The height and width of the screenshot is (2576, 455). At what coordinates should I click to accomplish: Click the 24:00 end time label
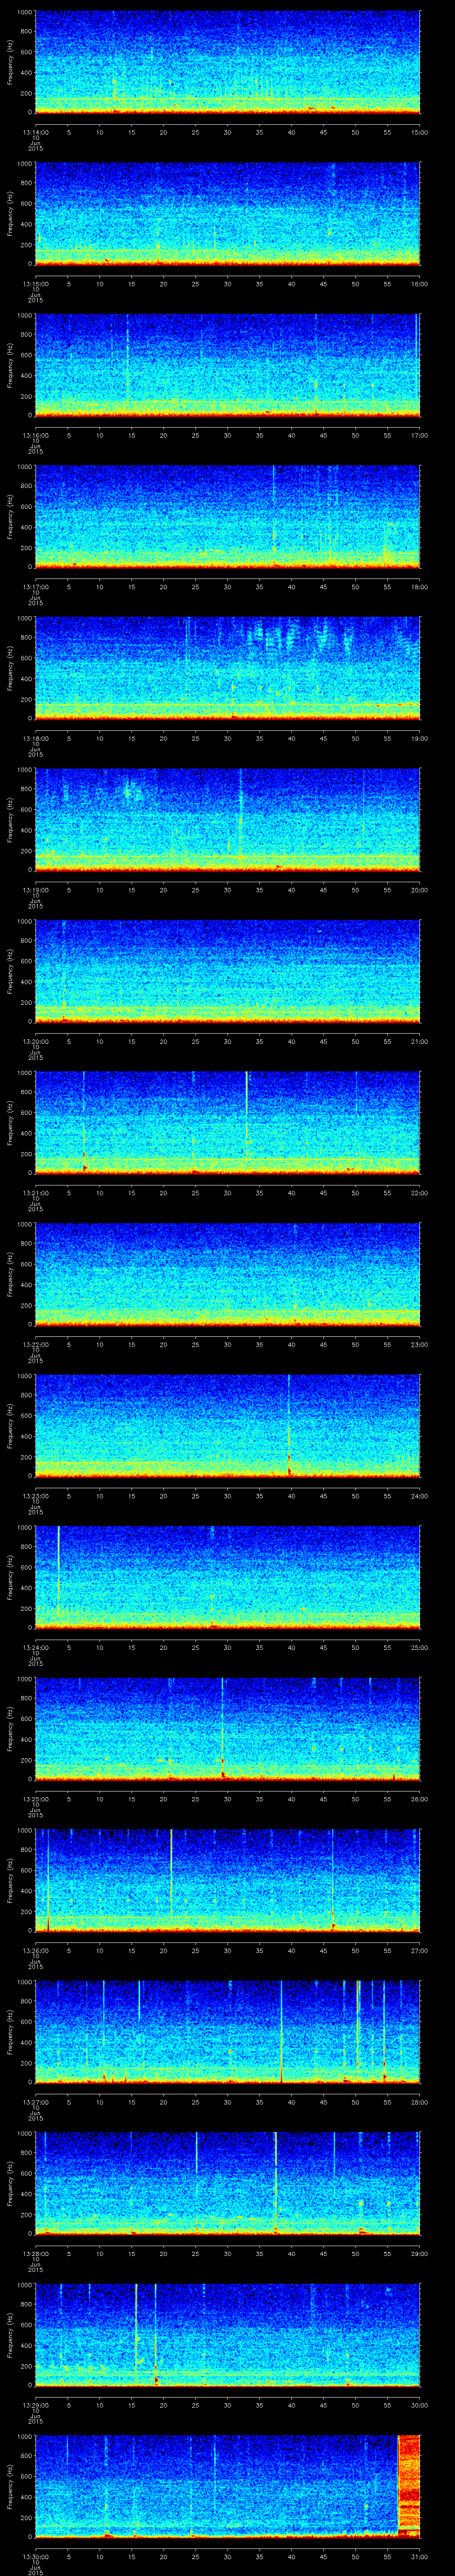click(419, 1495)
